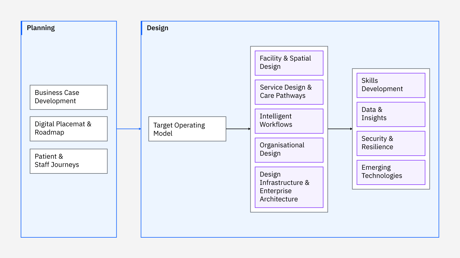Click the Skills Development card

pyautogui.click(x=391, y=85)
